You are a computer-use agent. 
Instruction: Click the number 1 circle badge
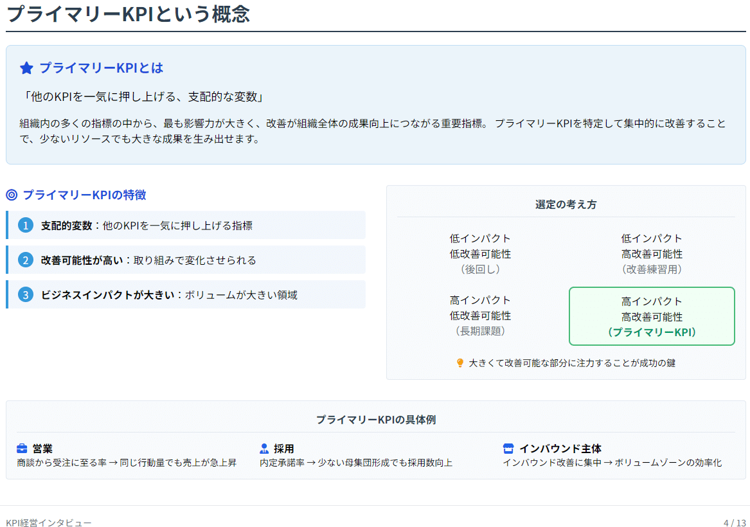(25, 225)
